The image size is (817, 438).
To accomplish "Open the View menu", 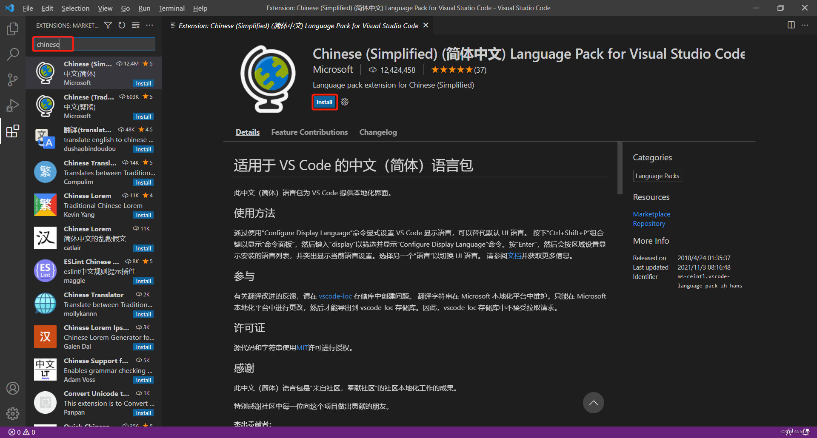I will [x=105, y=8].
